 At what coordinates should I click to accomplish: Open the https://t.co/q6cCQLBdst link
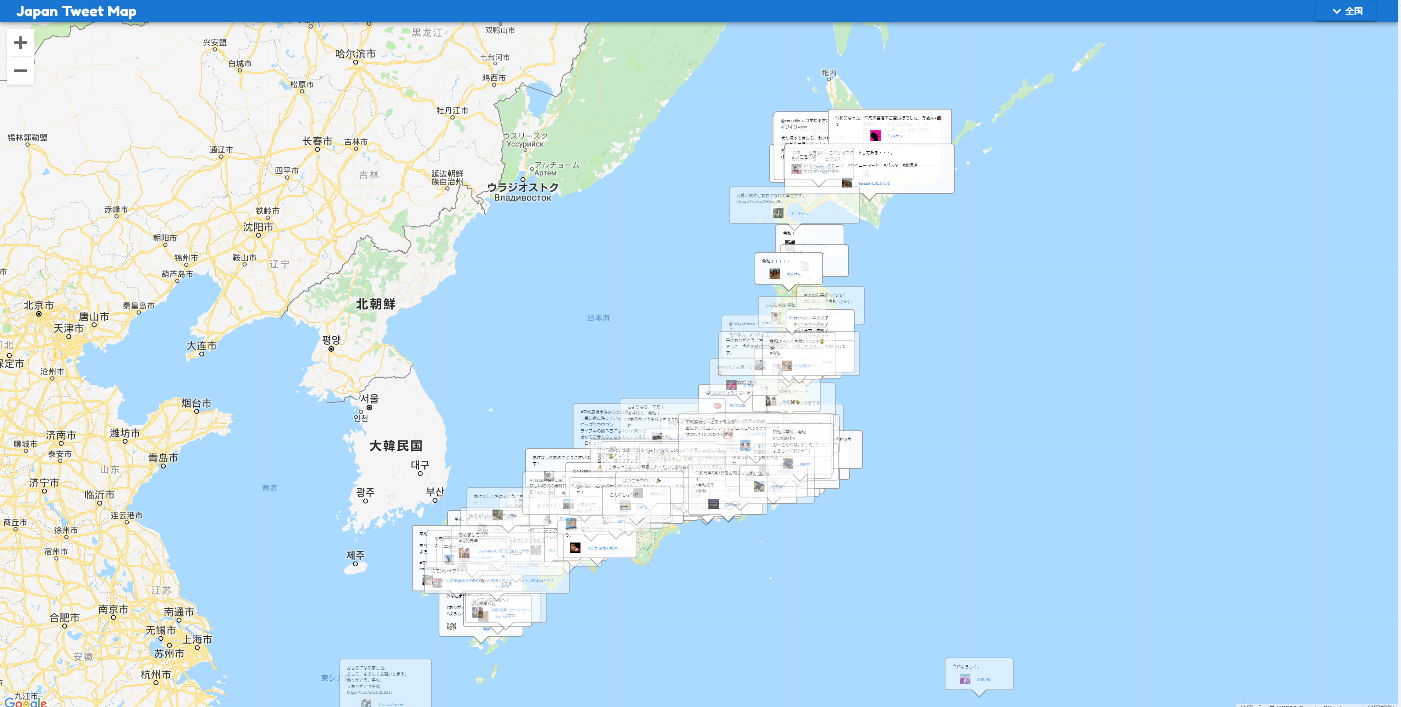point(369,693)
